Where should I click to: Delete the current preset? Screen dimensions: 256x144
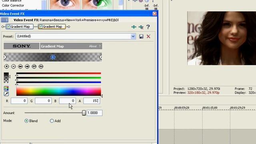point(148,36)
